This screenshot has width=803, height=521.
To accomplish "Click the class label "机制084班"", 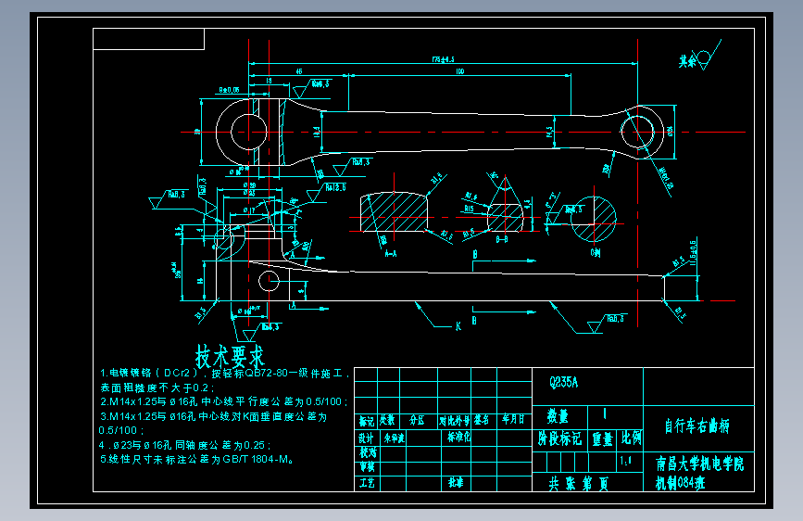I will pyautogui.click(x=681, y=483).
